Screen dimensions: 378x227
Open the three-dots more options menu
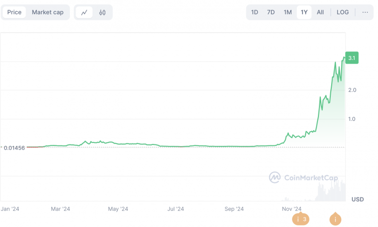365,12
